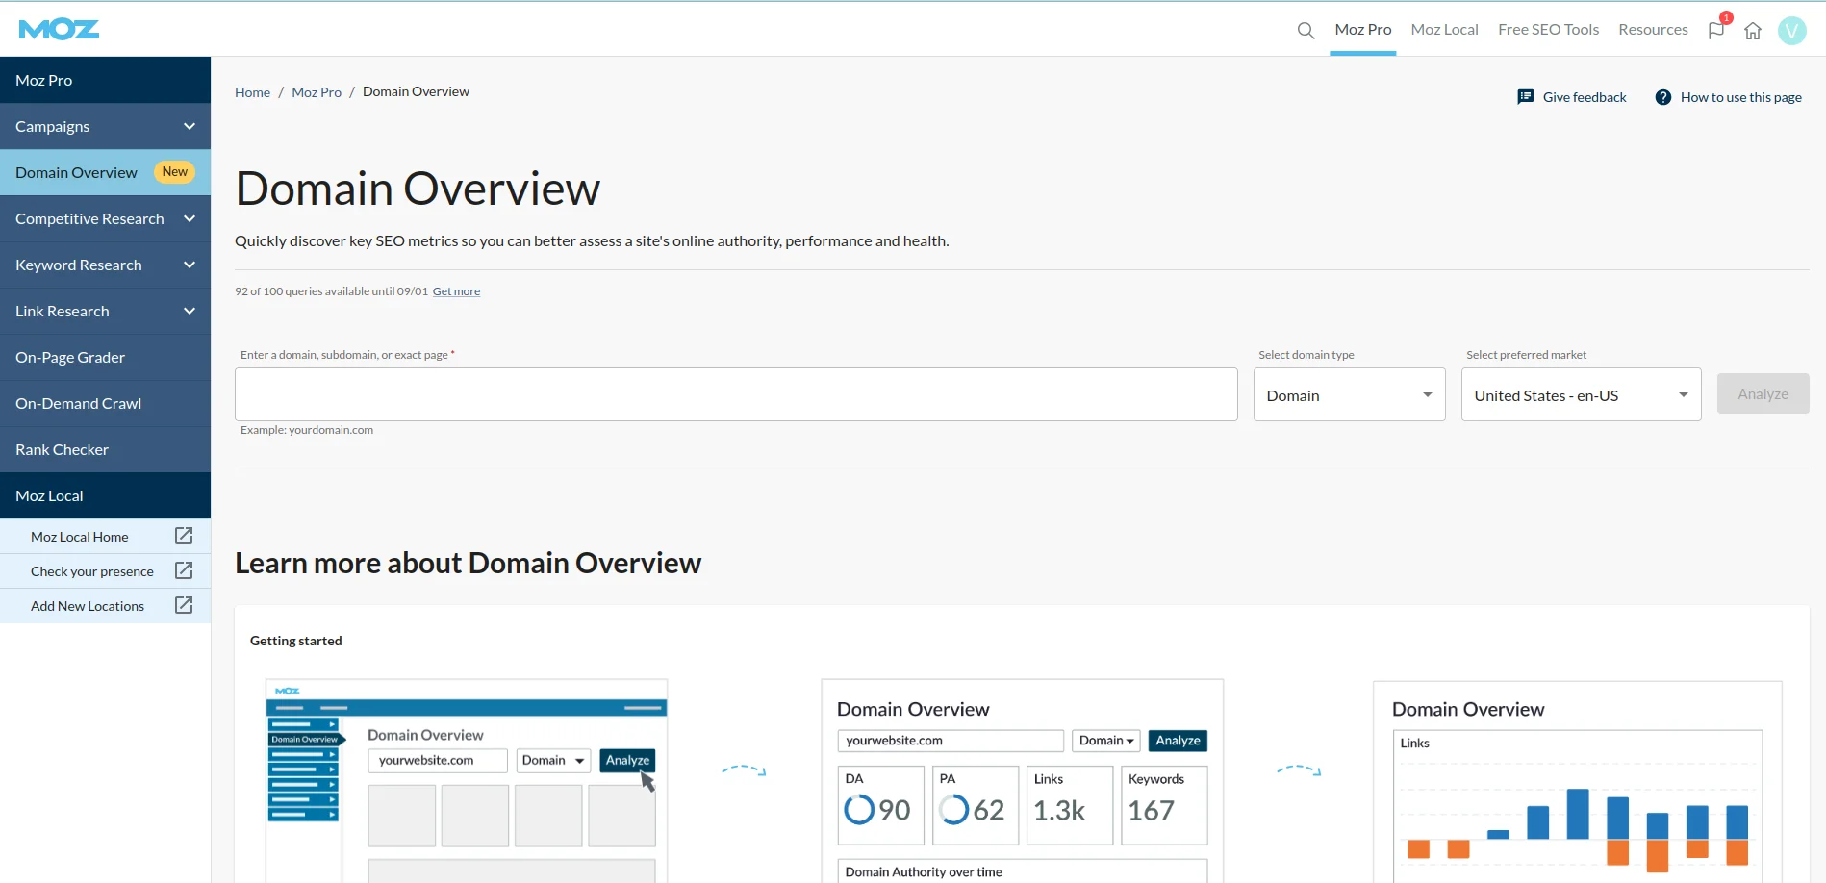Expand Link Research chevron
Image resolution: width=1826 pixels, height=883 pixels.
click(190, 311)
